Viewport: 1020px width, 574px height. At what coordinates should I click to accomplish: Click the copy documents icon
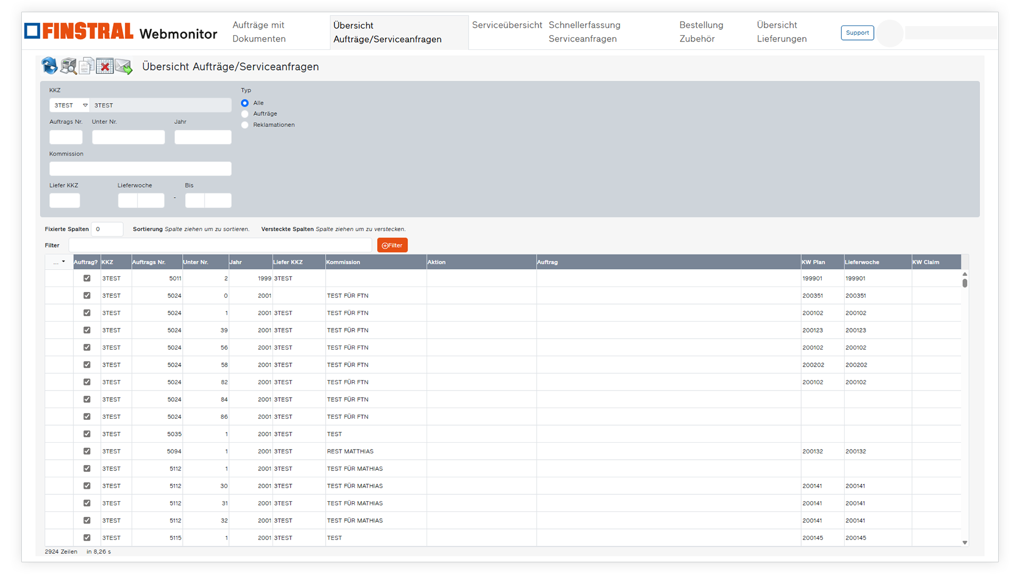(x=87, y=66)
